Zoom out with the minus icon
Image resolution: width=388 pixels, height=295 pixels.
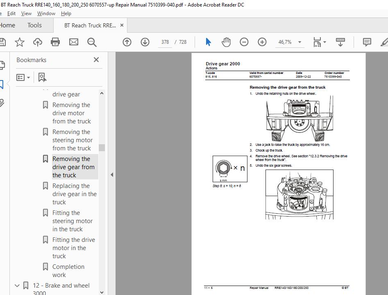[244, 42]
